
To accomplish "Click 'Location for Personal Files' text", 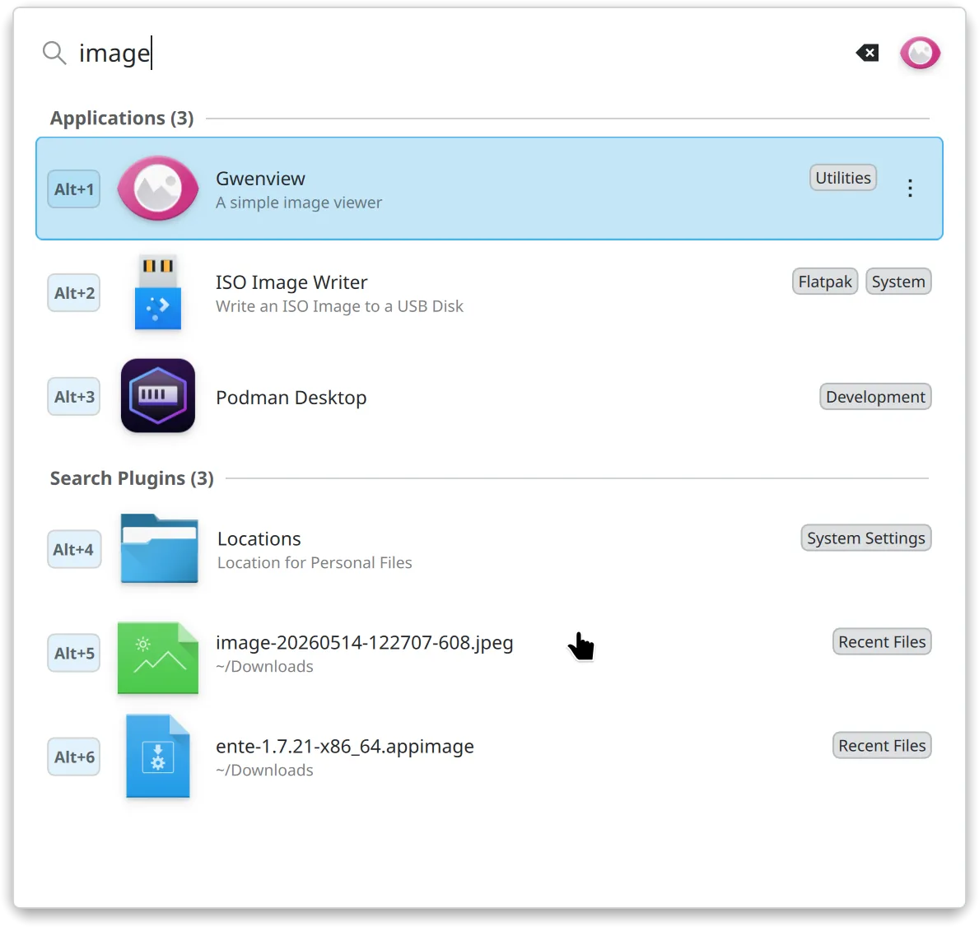I will tap(315, 563).
